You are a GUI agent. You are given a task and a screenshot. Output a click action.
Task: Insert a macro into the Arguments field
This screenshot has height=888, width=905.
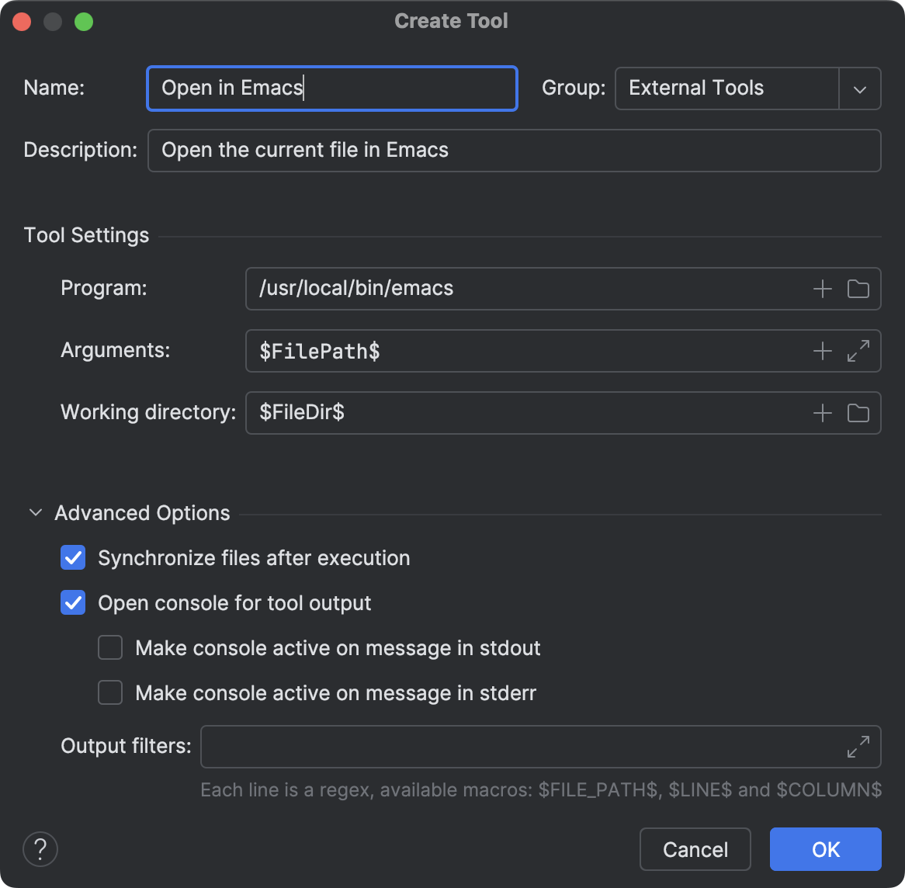pos(822,351)
